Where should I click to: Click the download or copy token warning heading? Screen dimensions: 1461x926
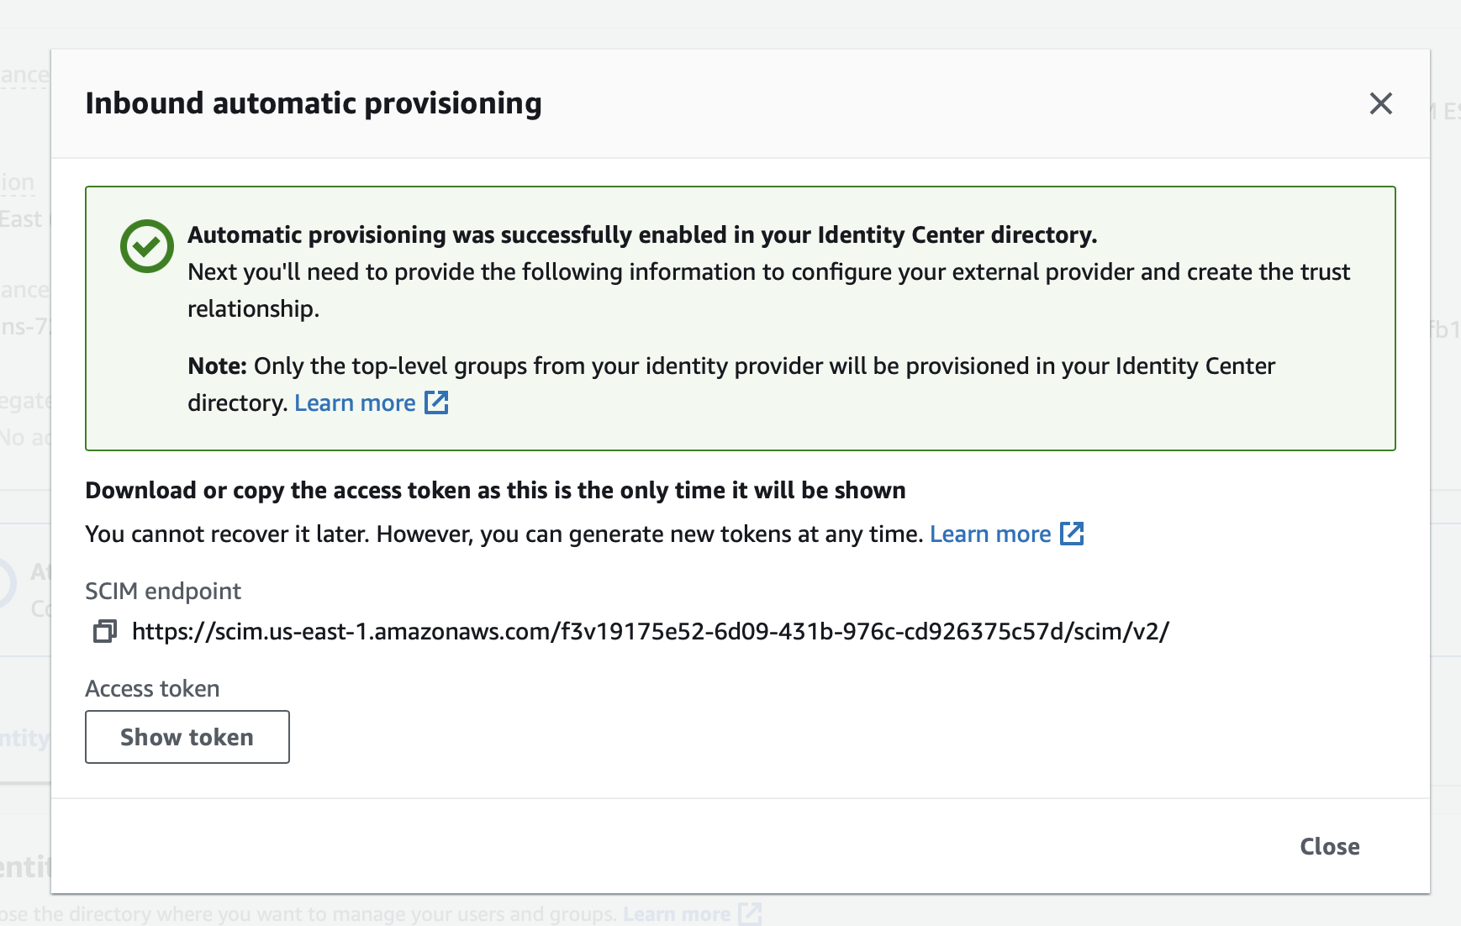click(x=495, y=490)
